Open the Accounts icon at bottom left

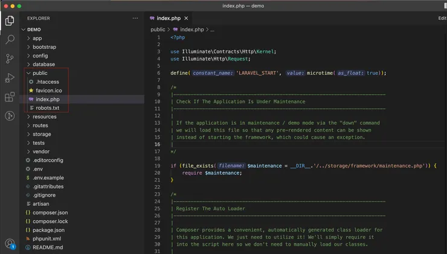[10, 244]
